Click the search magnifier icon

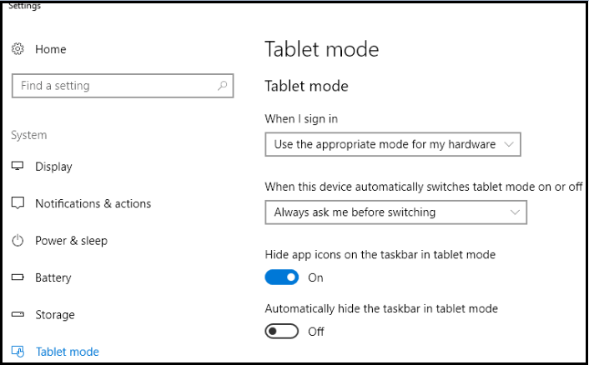pos(223,86)
